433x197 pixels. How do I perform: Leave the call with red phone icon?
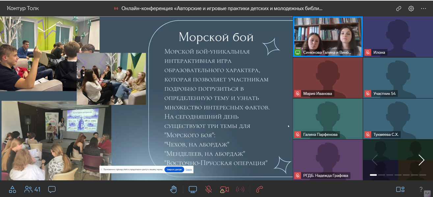[x=259, y=189]
